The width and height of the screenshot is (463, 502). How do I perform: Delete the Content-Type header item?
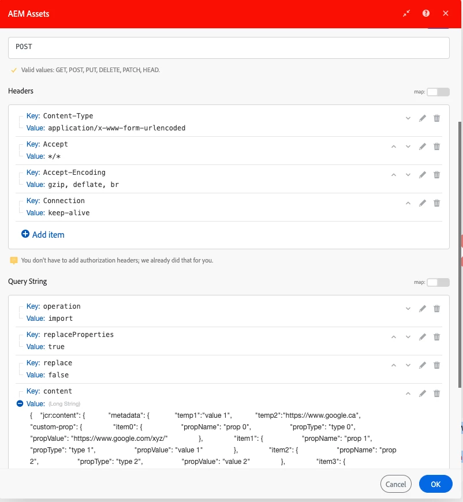(436, 118)
